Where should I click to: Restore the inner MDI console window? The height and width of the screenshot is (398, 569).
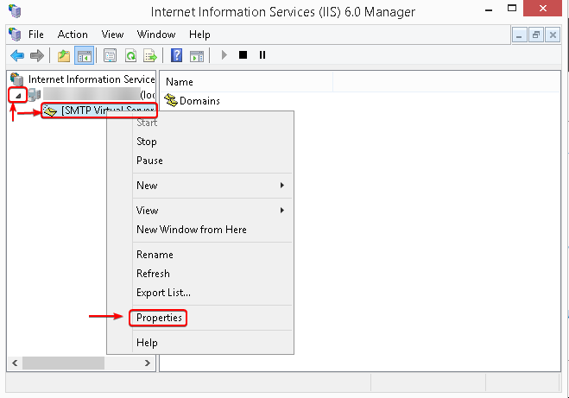click(536, 35)
